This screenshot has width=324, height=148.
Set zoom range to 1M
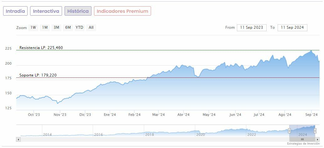pyautogui.click(x=45, y=27)
